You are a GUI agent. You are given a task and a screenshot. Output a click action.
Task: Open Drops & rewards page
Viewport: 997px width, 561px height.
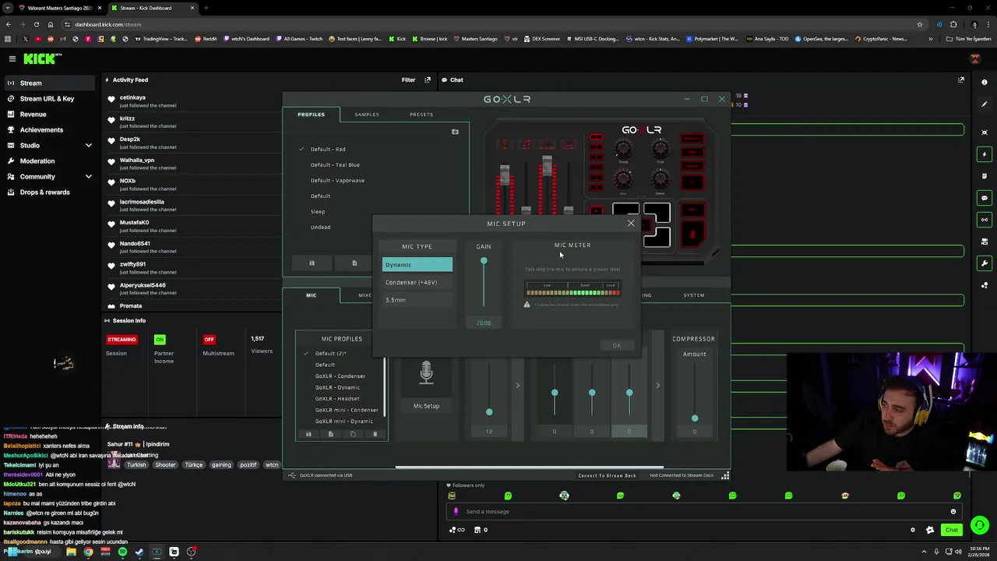(44, 192)
